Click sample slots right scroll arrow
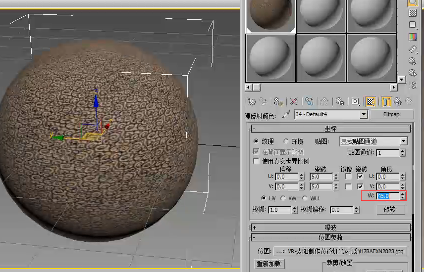Image resolution: width=424 pixels, height=272 pixels. (x=394, y=87)
